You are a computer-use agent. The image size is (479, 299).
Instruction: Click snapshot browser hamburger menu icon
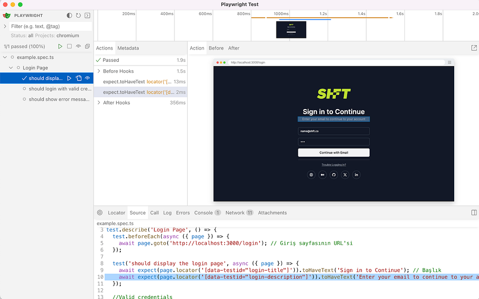[450, 62]
